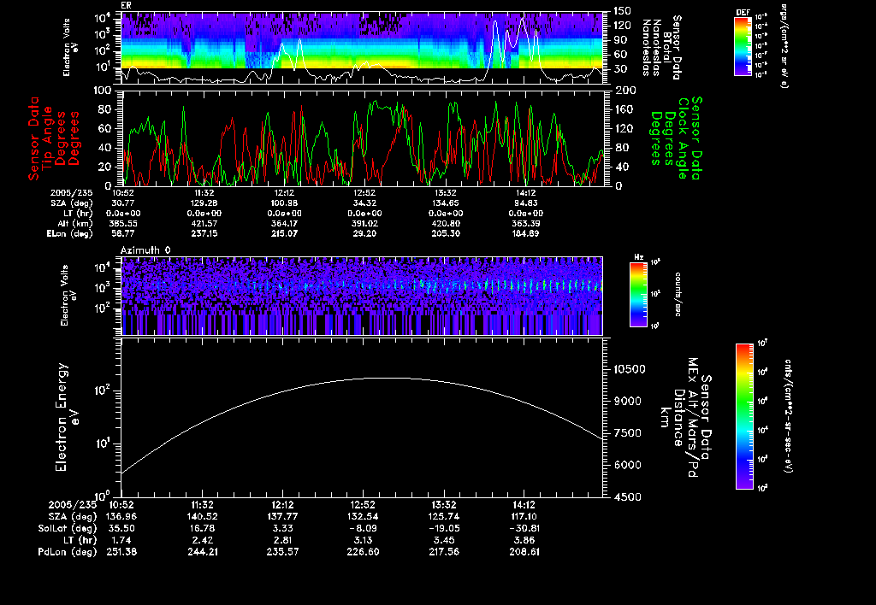Select SZA value 136.96
The width and height of the screenshot is (876, 605).
coord(121,516)
